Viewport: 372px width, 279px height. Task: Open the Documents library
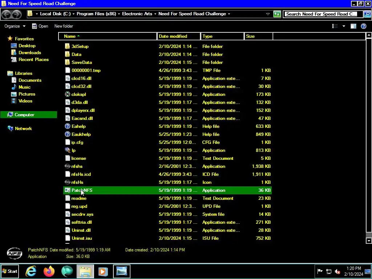point(30,80)
